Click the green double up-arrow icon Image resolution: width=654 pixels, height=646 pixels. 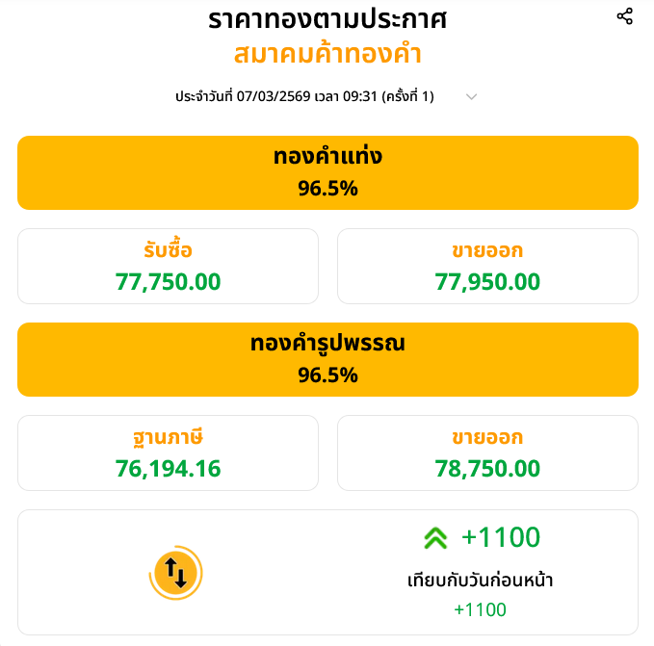coord(435,538)
